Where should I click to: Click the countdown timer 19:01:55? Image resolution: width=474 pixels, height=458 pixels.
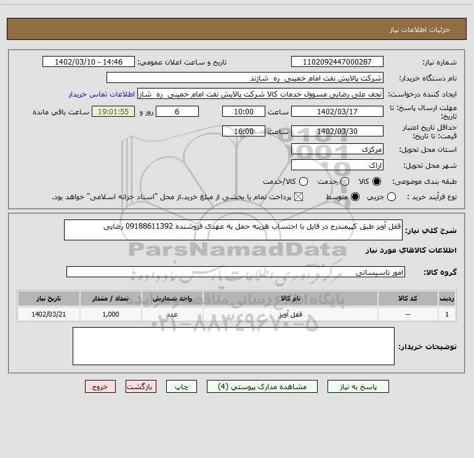pos(113,111)
